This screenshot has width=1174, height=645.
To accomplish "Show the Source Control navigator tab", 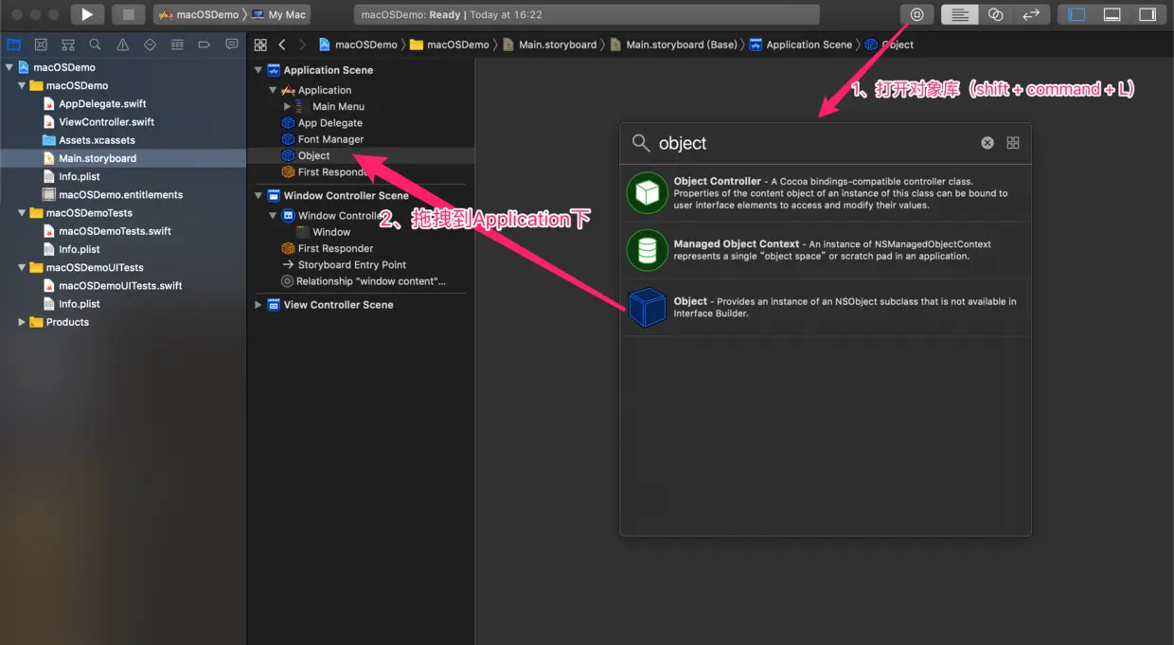I will [41, 45].
